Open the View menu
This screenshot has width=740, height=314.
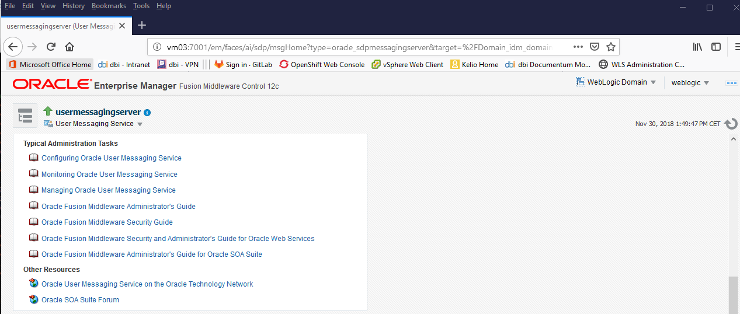tap(48, 6)
